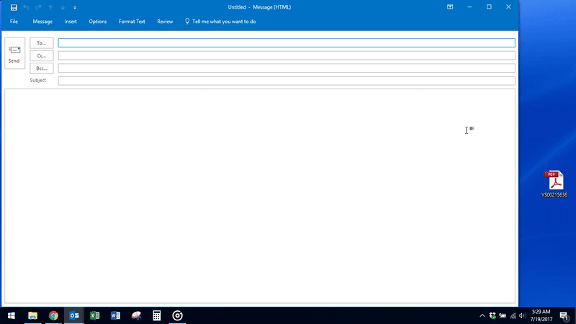Open the Ribbon Display Options menu
Screen dimensions: 576x324
coord(450,7)
